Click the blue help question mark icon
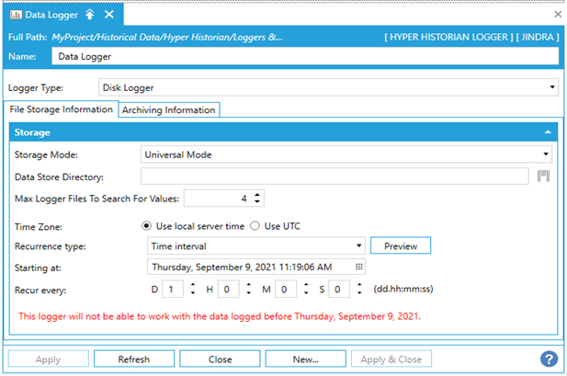The image size is (567, 376). pyautogui.click(x=550, y=359)
